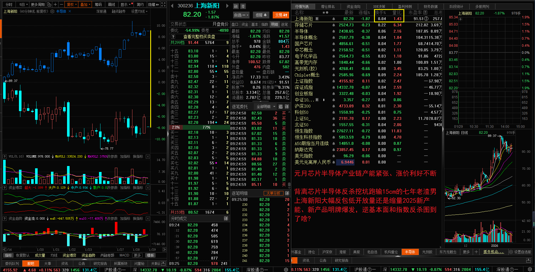Switch to 简约 simple mode
This screenshot has width=535, height=272.
click(140, 5)
